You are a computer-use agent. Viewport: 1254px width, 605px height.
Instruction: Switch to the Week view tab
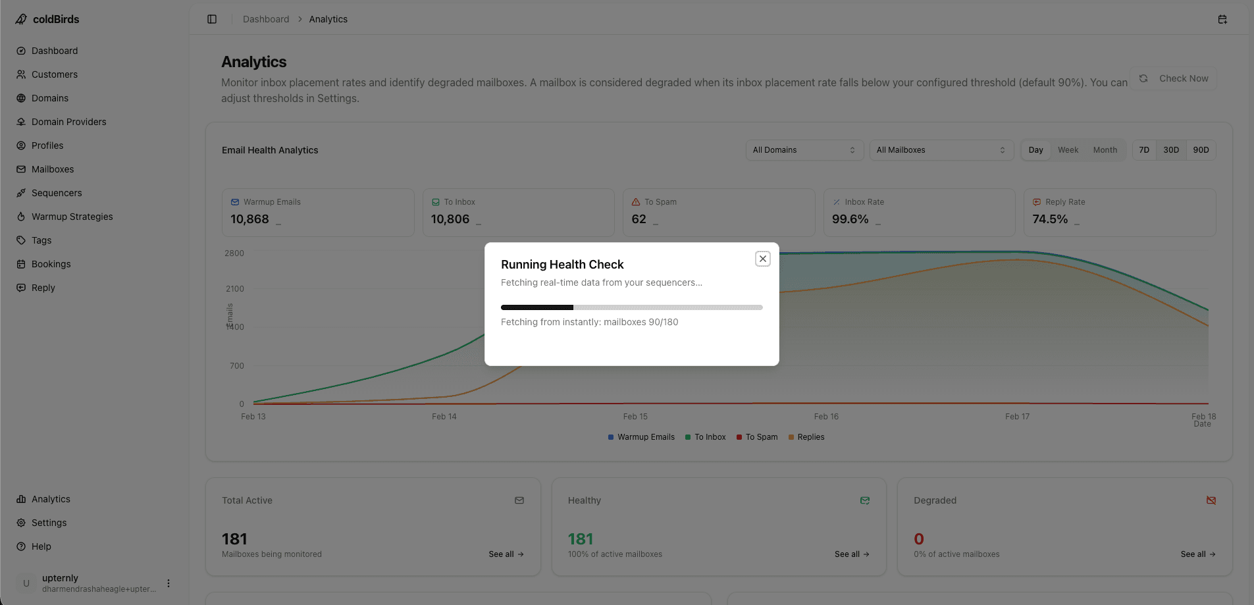tap(1067, 149)
